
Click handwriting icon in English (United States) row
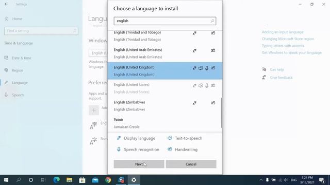[213, 85]
